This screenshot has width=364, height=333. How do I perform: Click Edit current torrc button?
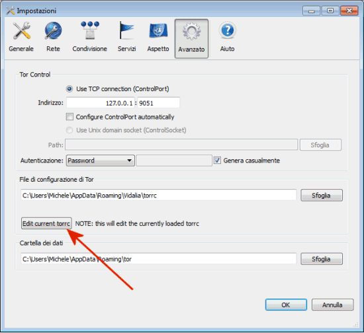[x=46, y=223]
